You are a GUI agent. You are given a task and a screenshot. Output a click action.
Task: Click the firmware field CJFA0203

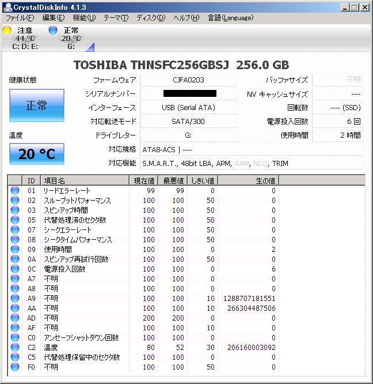(x=188, y=80)
